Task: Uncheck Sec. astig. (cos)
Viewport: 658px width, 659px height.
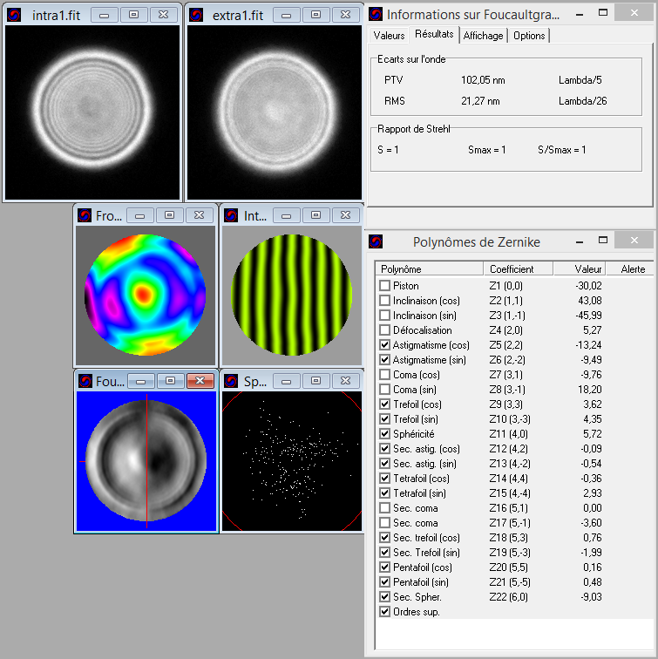Action: pyautogui.click(x=384, y=448)
